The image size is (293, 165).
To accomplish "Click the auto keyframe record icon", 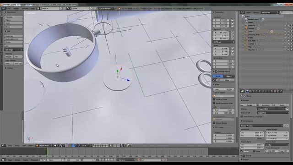I will click(139, 160).
